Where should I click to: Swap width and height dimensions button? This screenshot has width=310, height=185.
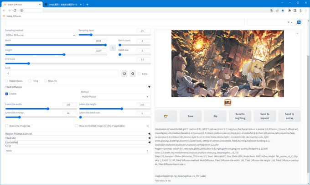point(113,48)
